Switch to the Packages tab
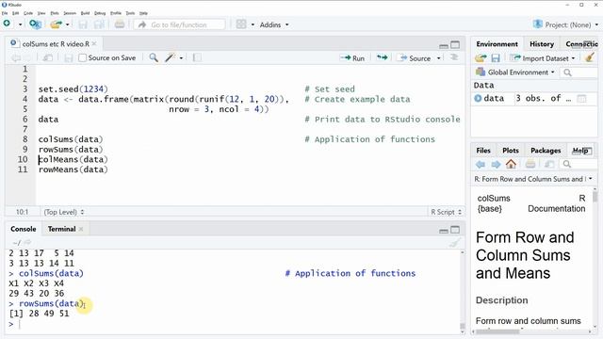This screenshot has width=603, height=339. pyautogui.click(x=546, y=151)
